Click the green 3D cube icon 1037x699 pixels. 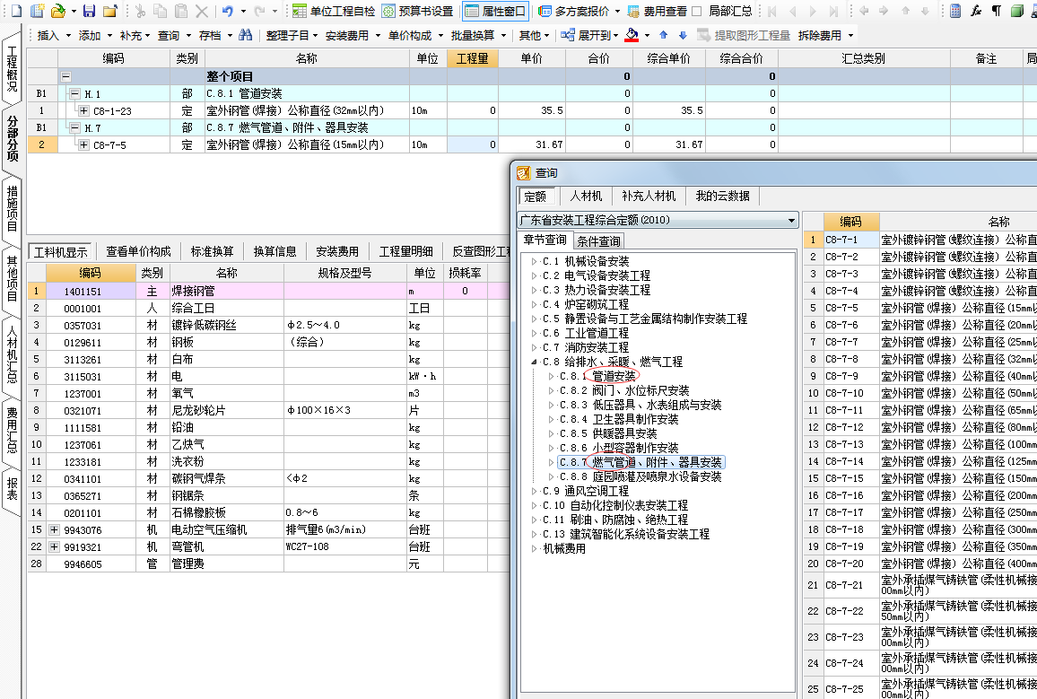point(1017,11)
